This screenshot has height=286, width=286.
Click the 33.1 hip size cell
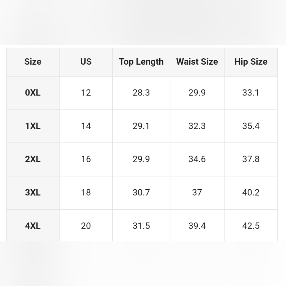[251, 93]
